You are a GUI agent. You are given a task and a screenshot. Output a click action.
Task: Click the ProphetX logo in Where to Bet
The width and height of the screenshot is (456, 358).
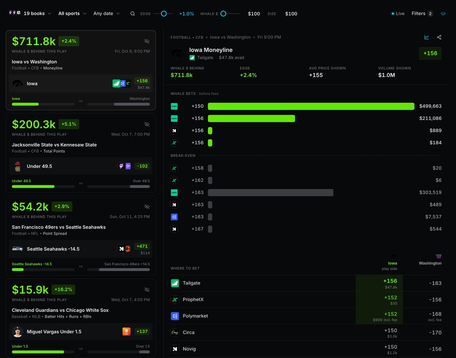click(175, 300)
